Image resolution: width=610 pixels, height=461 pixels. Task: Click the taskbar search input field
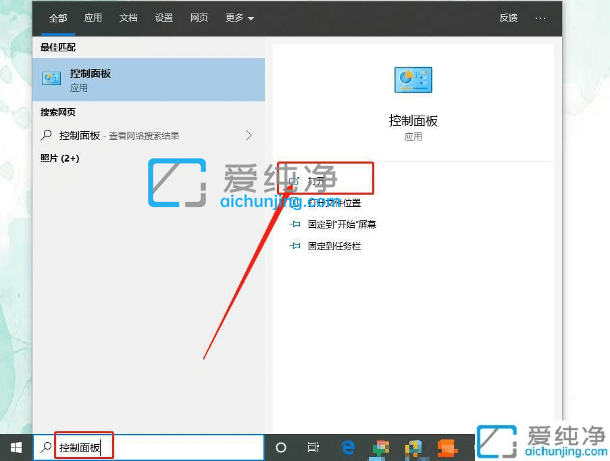tap(149, 447)
